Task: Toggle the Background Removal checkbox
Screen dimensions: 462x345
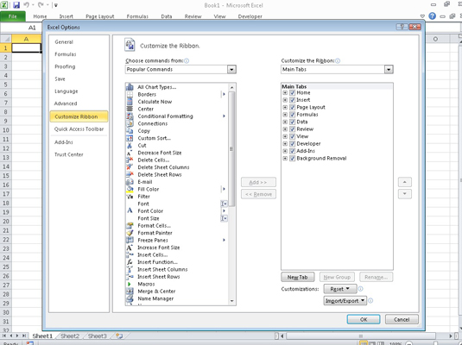Action: pyautogui.click(x=292, y=159)
